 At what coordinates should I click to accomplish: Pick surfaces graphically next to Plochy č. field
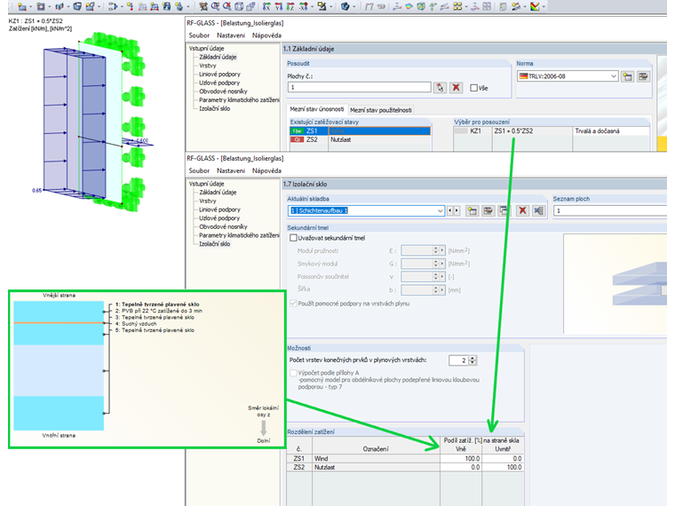(x=440, y=88)
